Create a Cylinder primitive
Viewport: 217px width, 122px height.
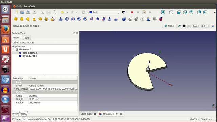pos(22,19)
